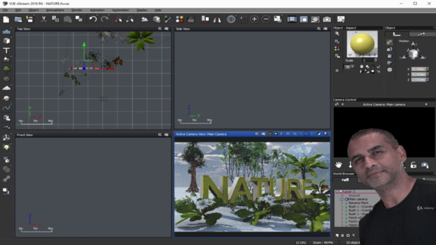The width and height of the screenshot is (436, 245).
Task: Add a ventilator with the fan icon
Action: [6, 137]
